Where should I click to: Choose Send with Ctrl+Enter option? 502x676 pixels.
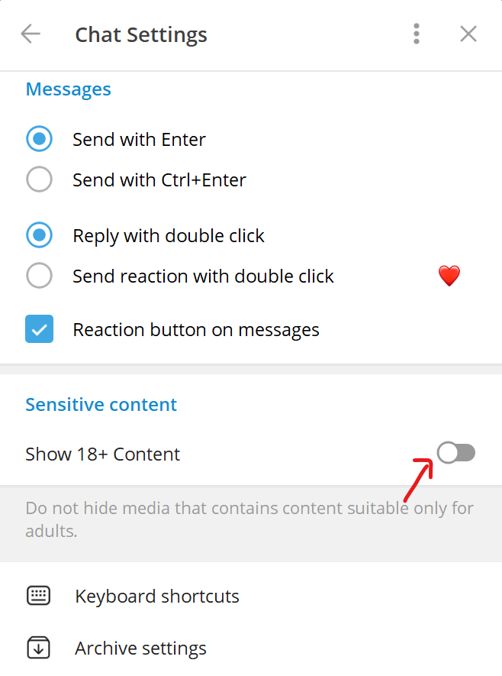tap(40, 180)
